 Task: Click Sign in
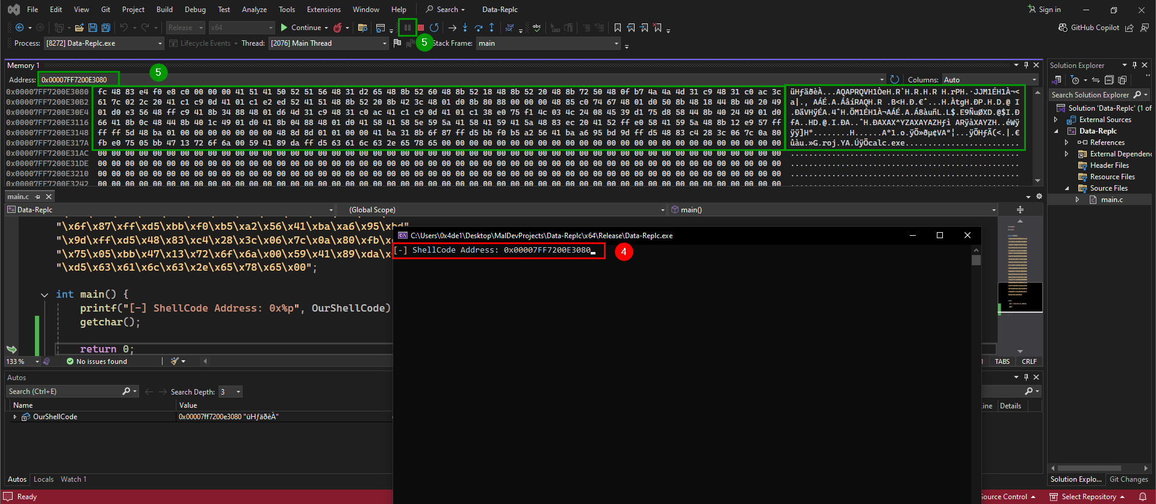click(x=1044, y=10)
